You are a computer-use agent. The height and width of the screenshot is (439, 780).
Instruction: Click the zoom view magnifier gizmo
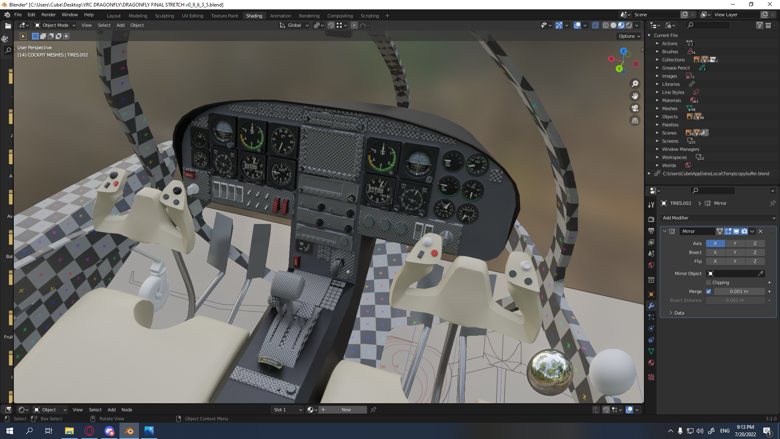(635, 84)
